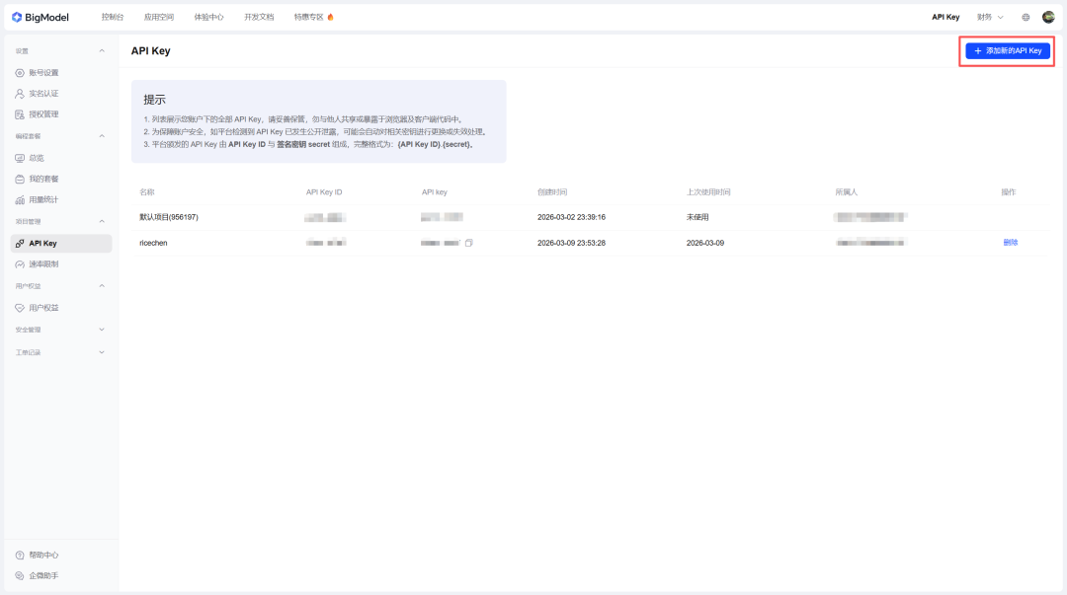Go to 体验中心 in top navigation
Viewport: 1067px width, 595px height.
click(208, 17)
